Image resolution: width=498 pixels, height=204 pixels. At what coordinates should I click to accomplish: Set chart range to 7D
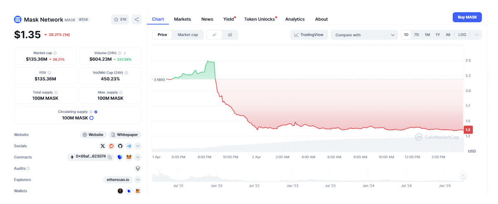pyautogui.click(x=417, y=35)
